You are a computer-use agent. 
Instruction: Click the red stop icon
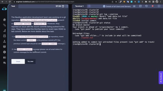pyautogui.click(x=153, y=6)
